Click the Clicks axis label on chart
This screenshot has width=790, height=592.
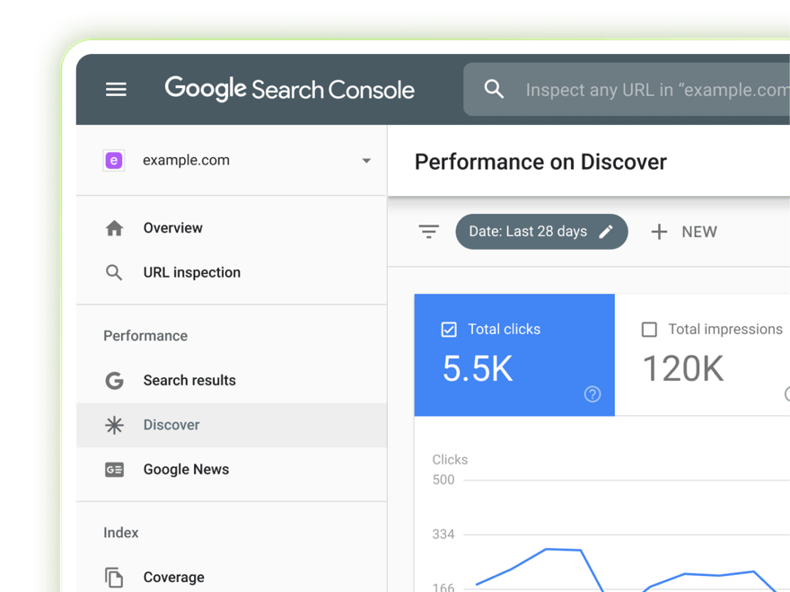[x=450, y=459]
